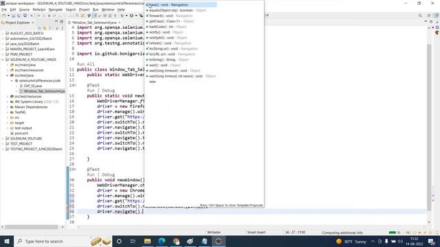This screenshot has width=440, height=247.
Task: Choose hashCode() : int proposal
Action: [x=166, y=27]
